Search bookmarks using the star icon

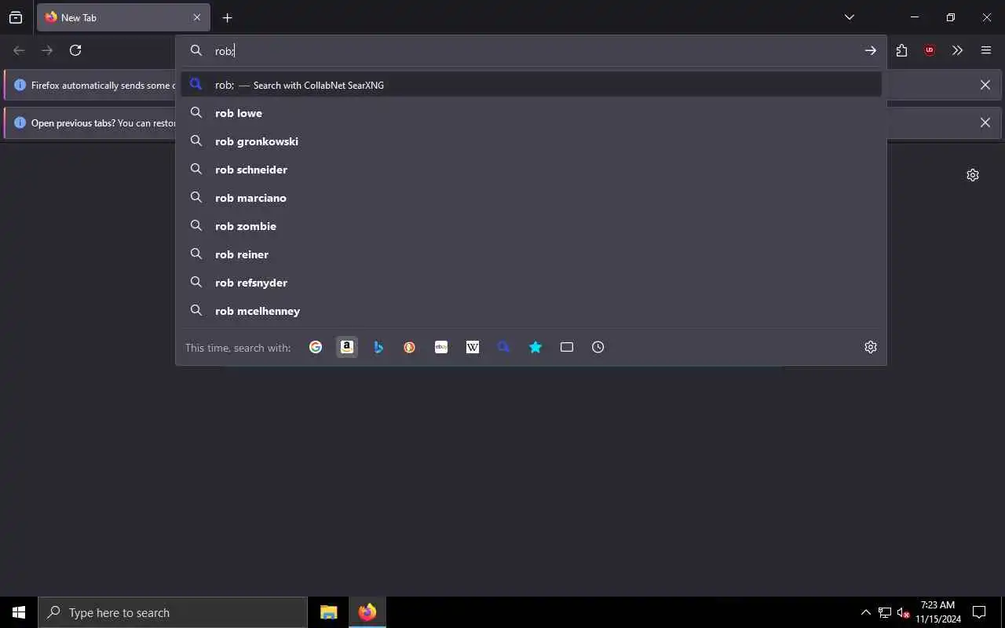click(x=535, y=347)
